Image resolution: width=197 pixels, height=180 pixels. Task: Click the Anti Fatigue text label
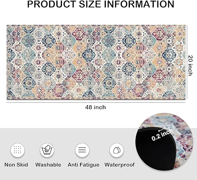tap(84, 165)
